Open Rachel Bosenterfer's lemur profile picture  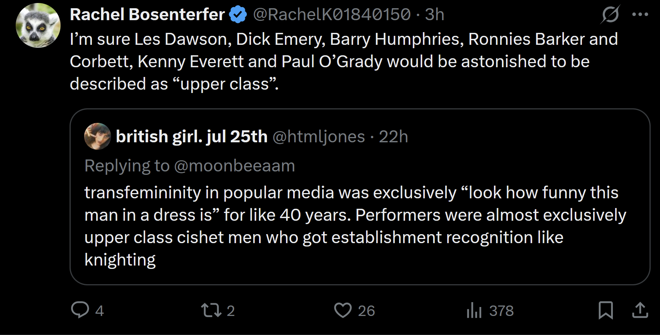38,25
